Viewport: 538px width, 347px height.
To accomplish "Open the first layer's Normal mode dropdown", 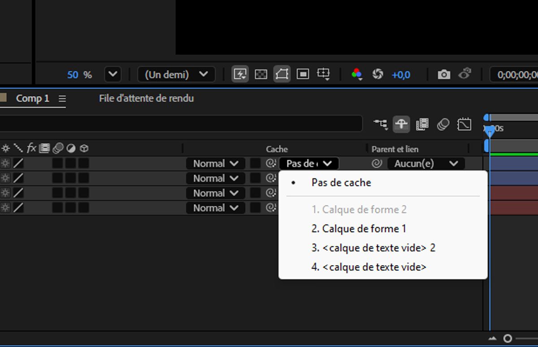I will pos(216,163).
